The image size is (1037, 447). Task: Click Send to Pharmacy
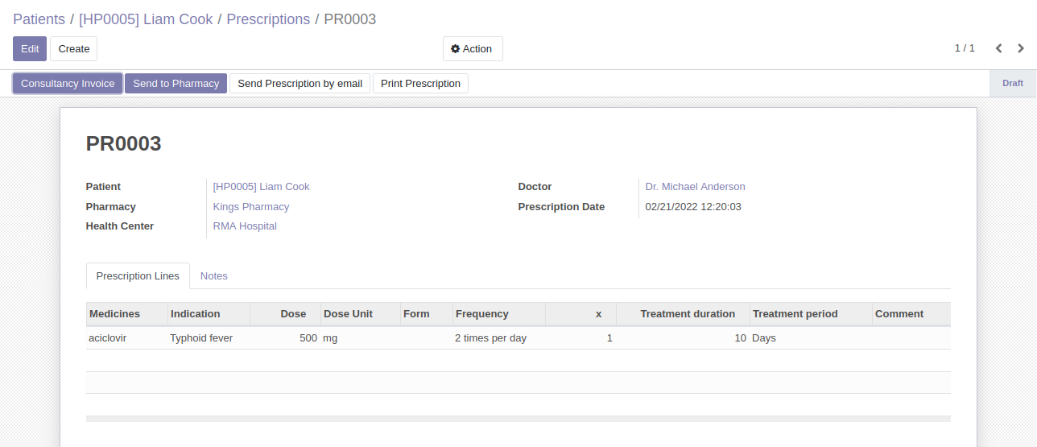tap(176, 84)
